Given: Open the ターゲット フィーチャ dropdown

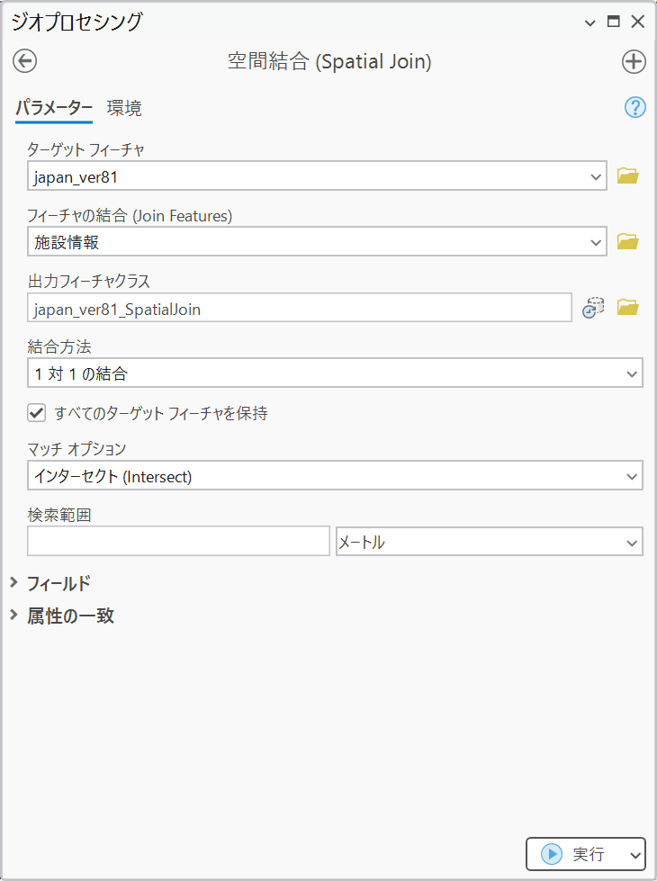Looking at the screenshot, I should coord(595,176).
